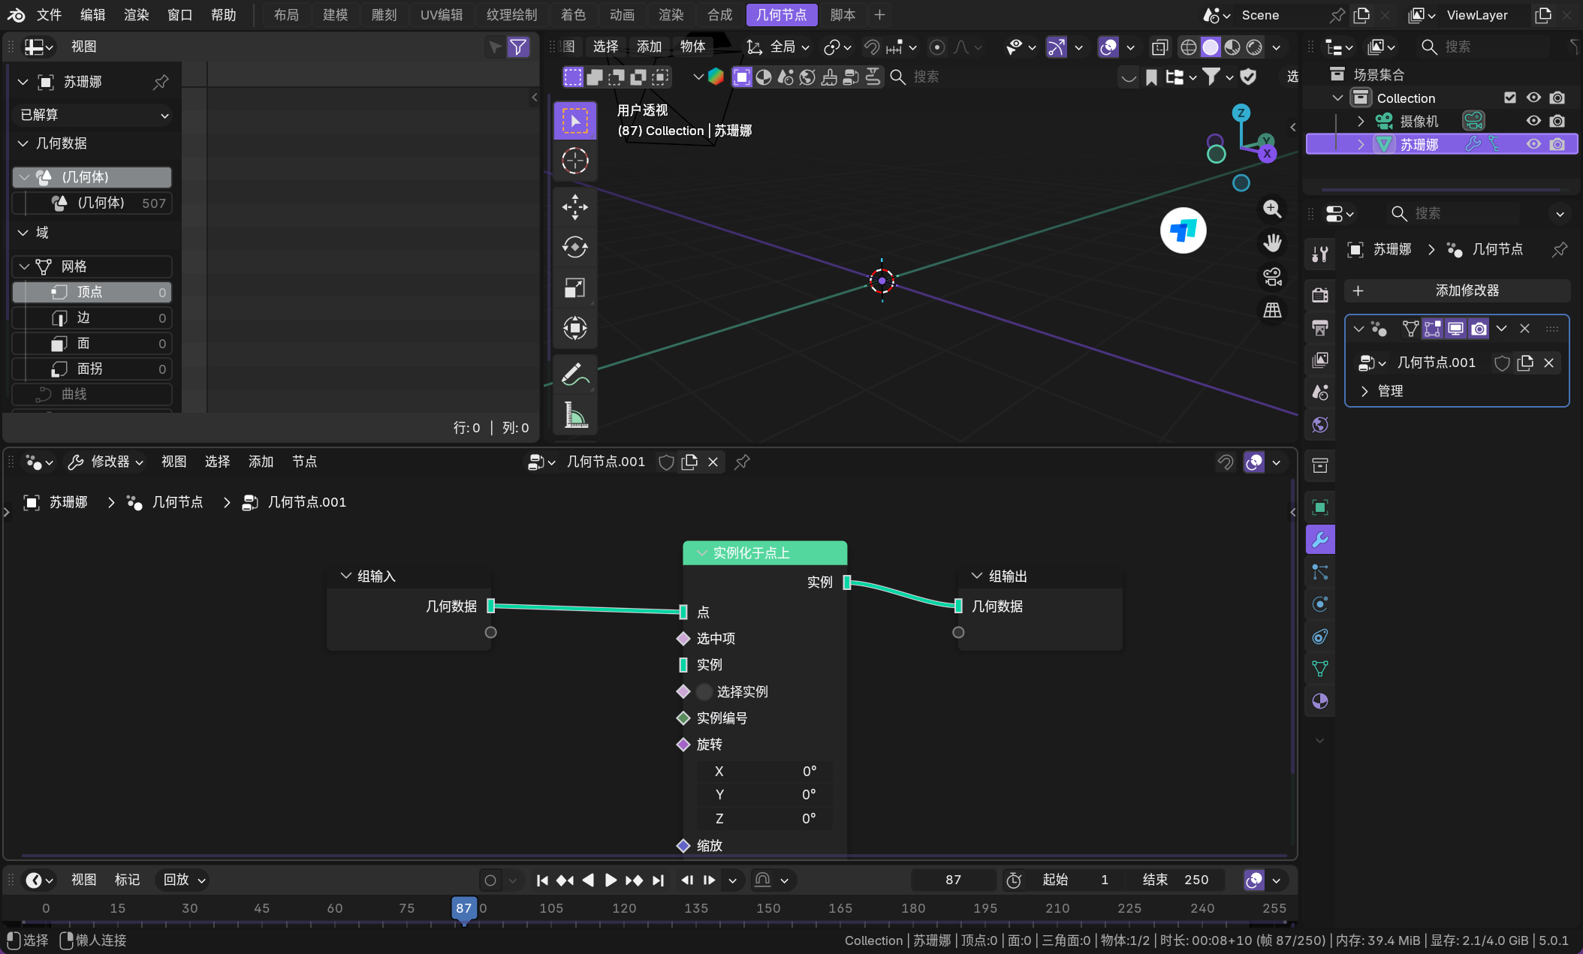Click the frame 87 playhead marker
Image resolution: width=1583 pixels, height=954 pixels.
click(x=463, y=908)
